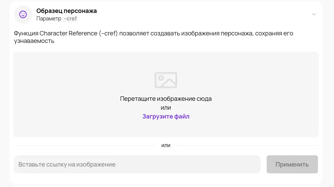The height and width of the screenshot is (187, 334).
Task: Click the или separator below the drop zone
Action: (166, 145)
